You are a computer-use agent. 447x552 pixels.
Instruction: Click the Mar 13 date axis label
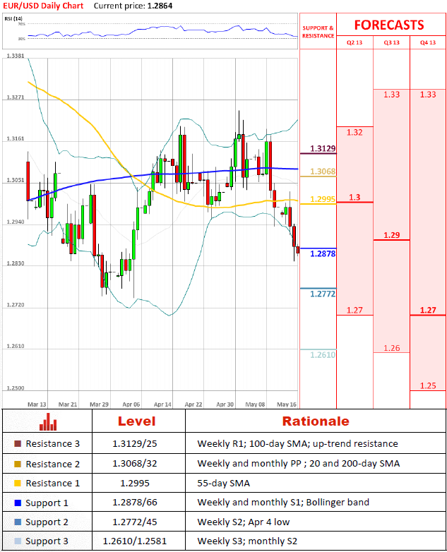click(x=37, y=404)
